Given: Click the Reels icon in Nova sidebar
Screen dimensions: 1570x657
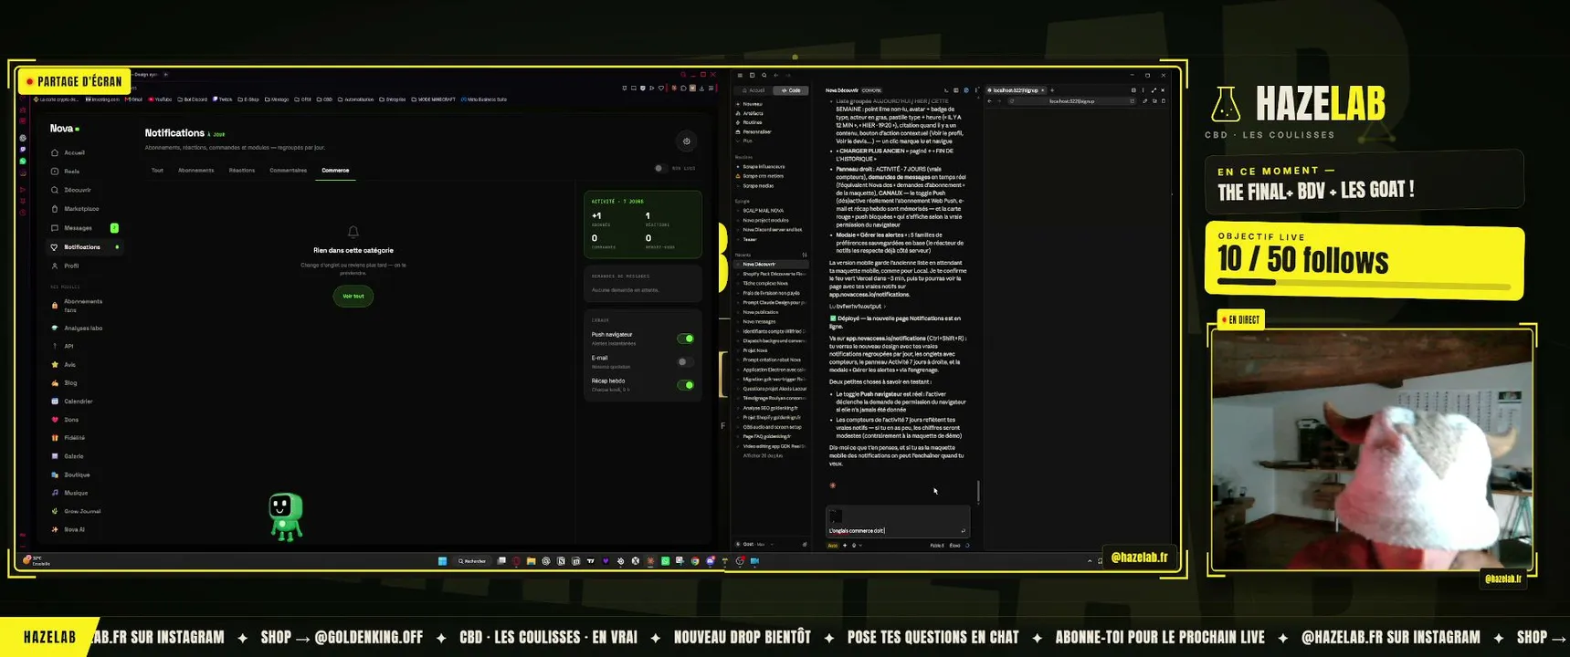Looking at the screenshot, I should pos(55,172).
